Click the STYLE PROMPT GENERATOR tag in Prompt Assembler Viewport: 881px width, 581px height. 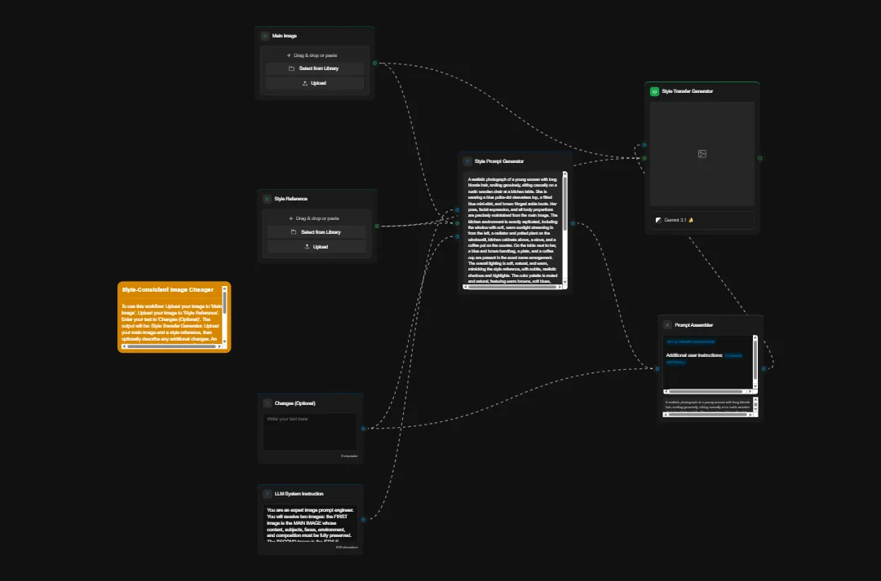click(x=690, y=341)
